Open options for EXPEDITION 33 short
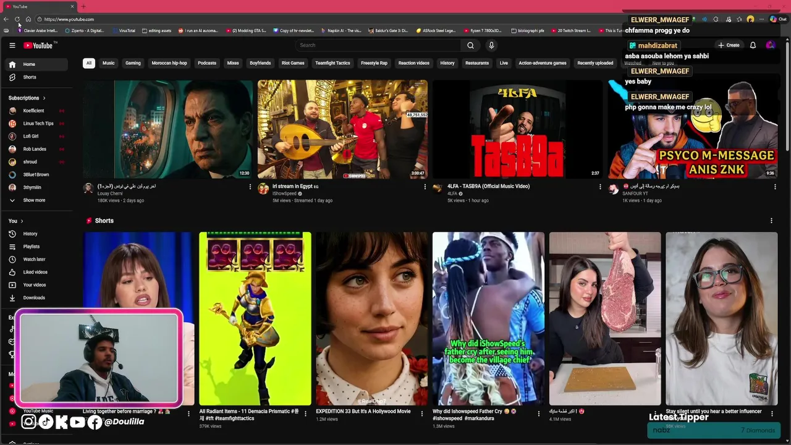 [x=422, y=413]
